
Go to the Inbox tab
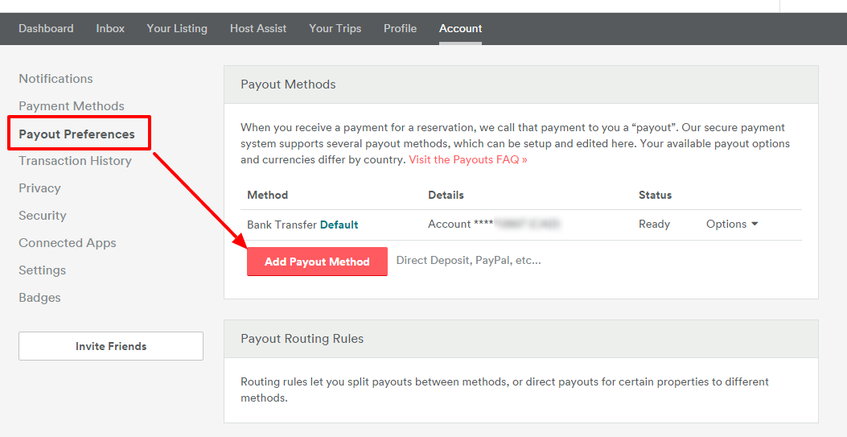click(x=110, y=28)
